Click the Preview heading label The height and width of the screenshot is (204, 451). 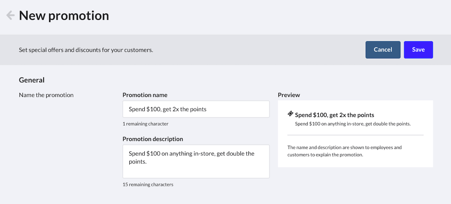[289, 95]
